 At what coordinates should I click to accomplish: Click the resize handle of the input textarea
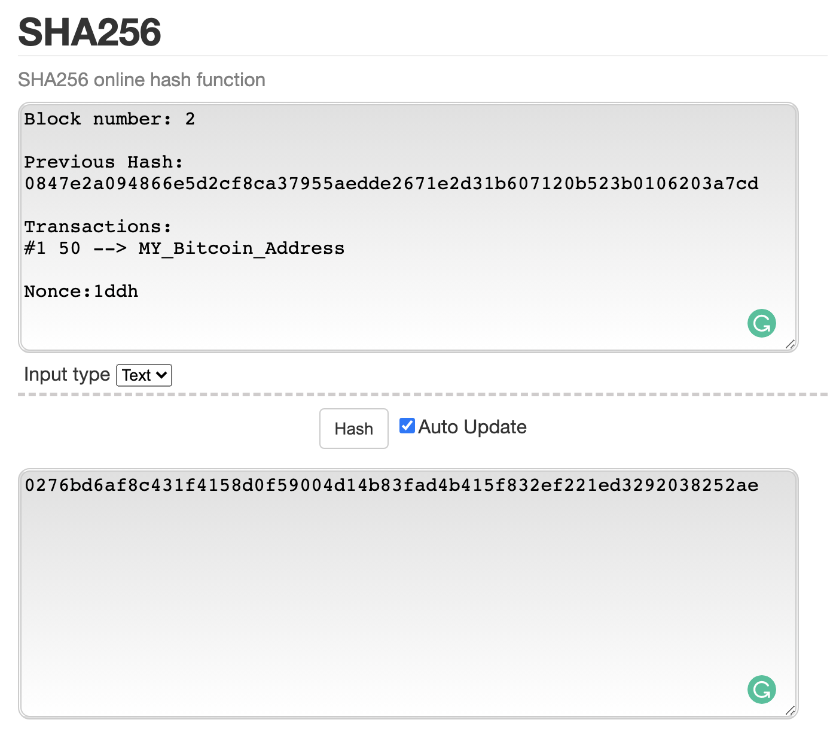click(x=790, y=344)
